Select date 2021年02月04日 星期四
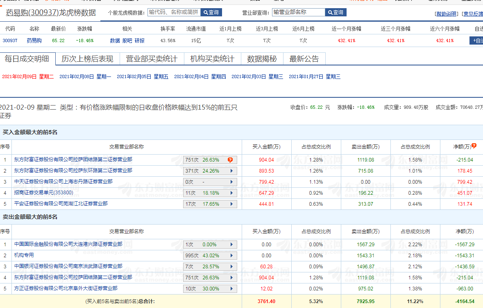Screen dimensions: 483x308 point(200,76)
